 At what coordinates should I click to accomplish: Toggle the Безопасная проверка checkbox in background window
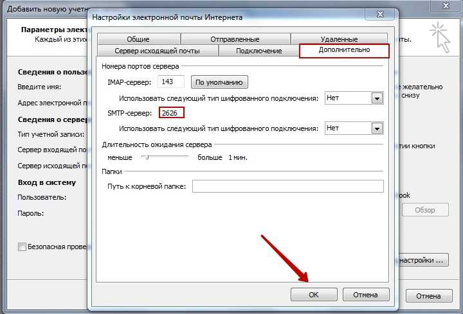pos(22,247)
